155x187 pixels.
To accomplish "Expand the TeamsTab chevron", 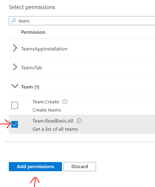I will (15, 67).
